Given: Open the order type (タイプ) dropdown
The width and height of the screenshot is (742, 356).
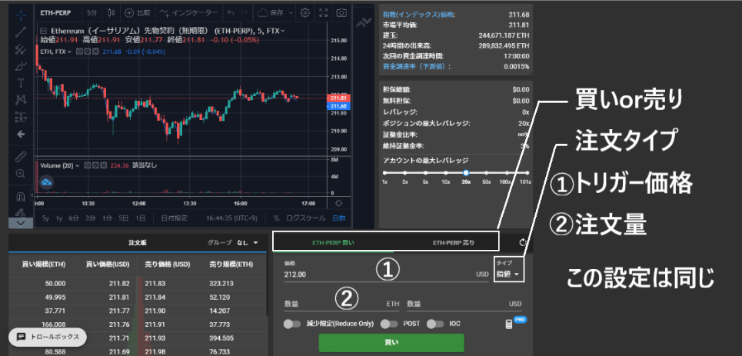Looking at the screenshot, I should click(x=508, y=270).
